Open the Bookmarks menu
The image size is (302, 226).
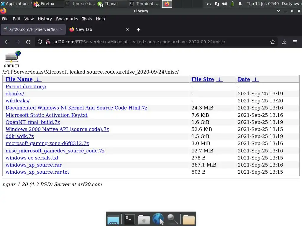[x=67, y=19]
